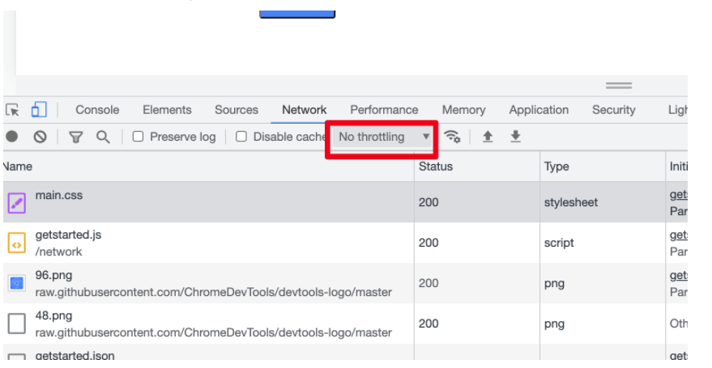
Task: Switch to the Sources tab
Action: coord(237,110)
